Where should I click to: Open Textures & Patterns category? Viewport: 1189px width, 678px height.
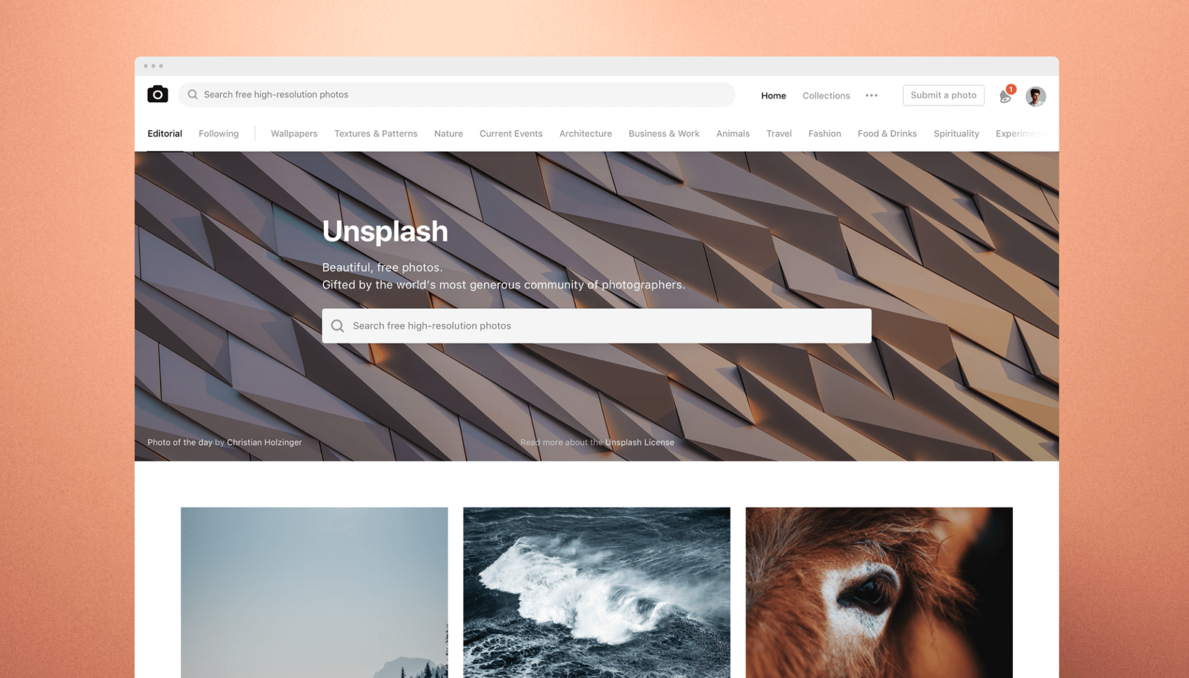375,134
